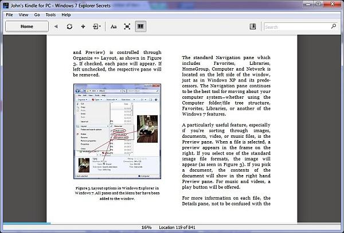Toggle full screen view icon

127,26
